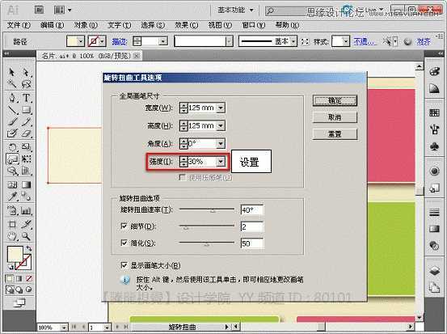Select the Pencil tool

point(26,122)
